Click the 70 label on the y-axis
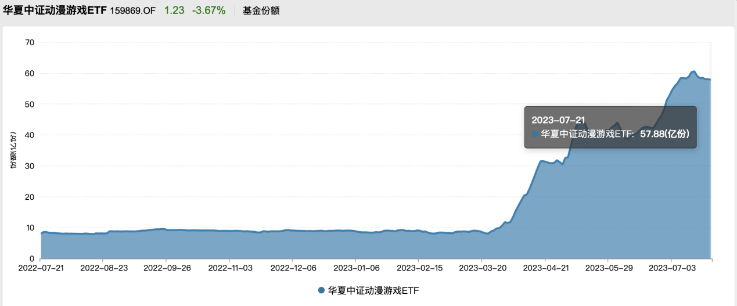This screenshot has height=306, width=737. pyautogui.click(x=30, y=42)
